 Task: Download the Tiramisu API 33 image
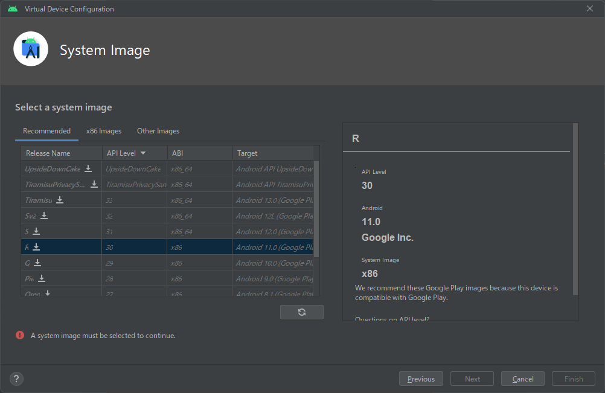(60, 200)
